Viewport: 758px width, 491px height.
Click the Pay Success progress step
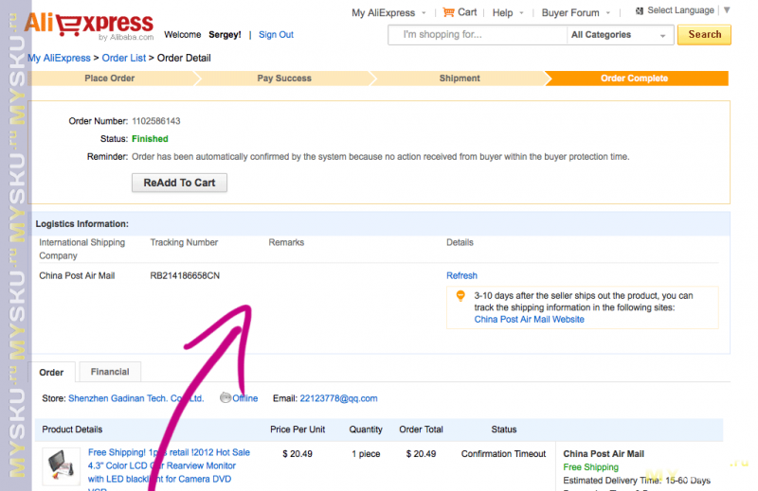pyautogui.click(x=284, y=79)
